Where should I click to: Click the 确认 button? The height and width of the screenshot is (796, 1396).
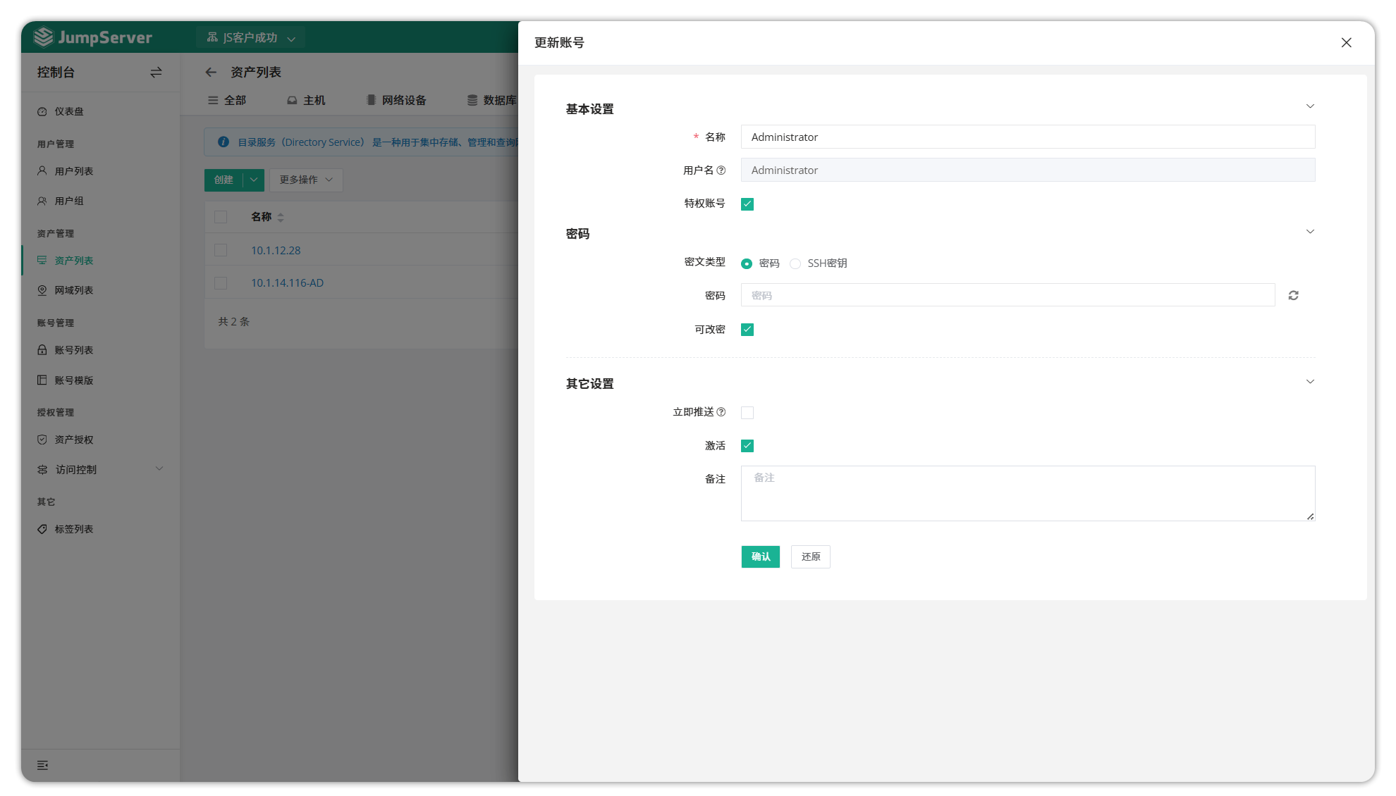(x=760, y=556)
